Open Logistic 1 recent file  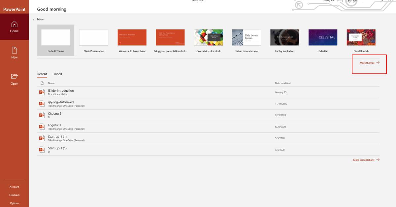(208, 127)
